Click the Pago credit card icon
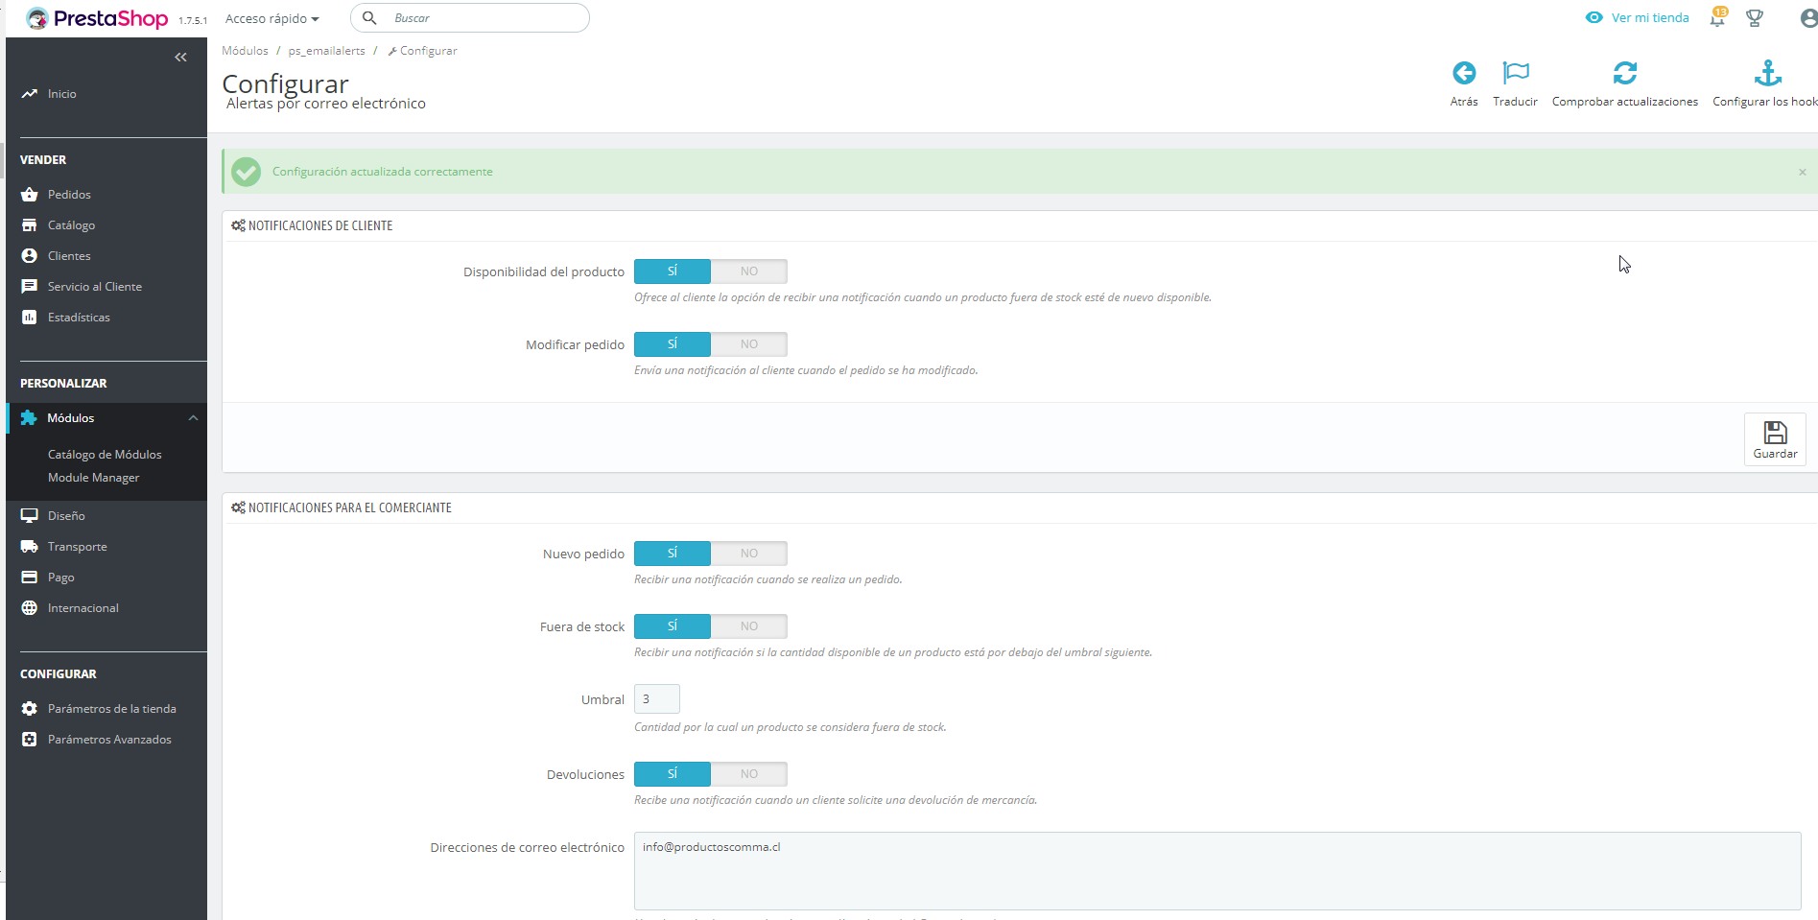 [x=29, y=577]
